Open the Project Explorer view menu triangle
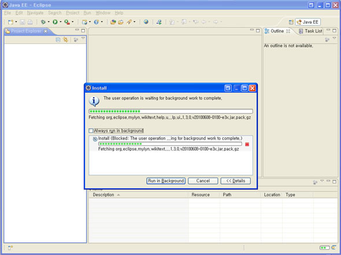Image resolution: width=341 pixels, height=255 pixels. [83, 39]
